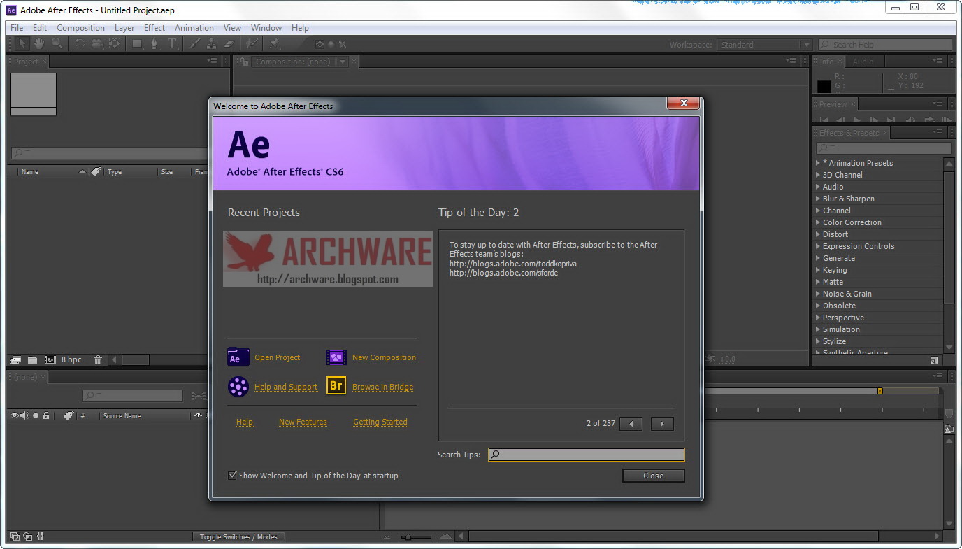Click the Browse in Bridge link
Screen dimensions: 962x549
(x=382, y=387)
